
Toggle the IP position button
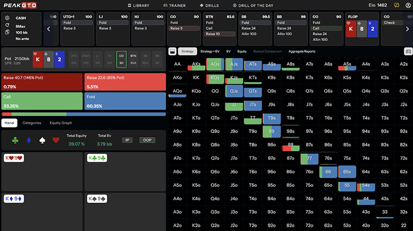127,140
